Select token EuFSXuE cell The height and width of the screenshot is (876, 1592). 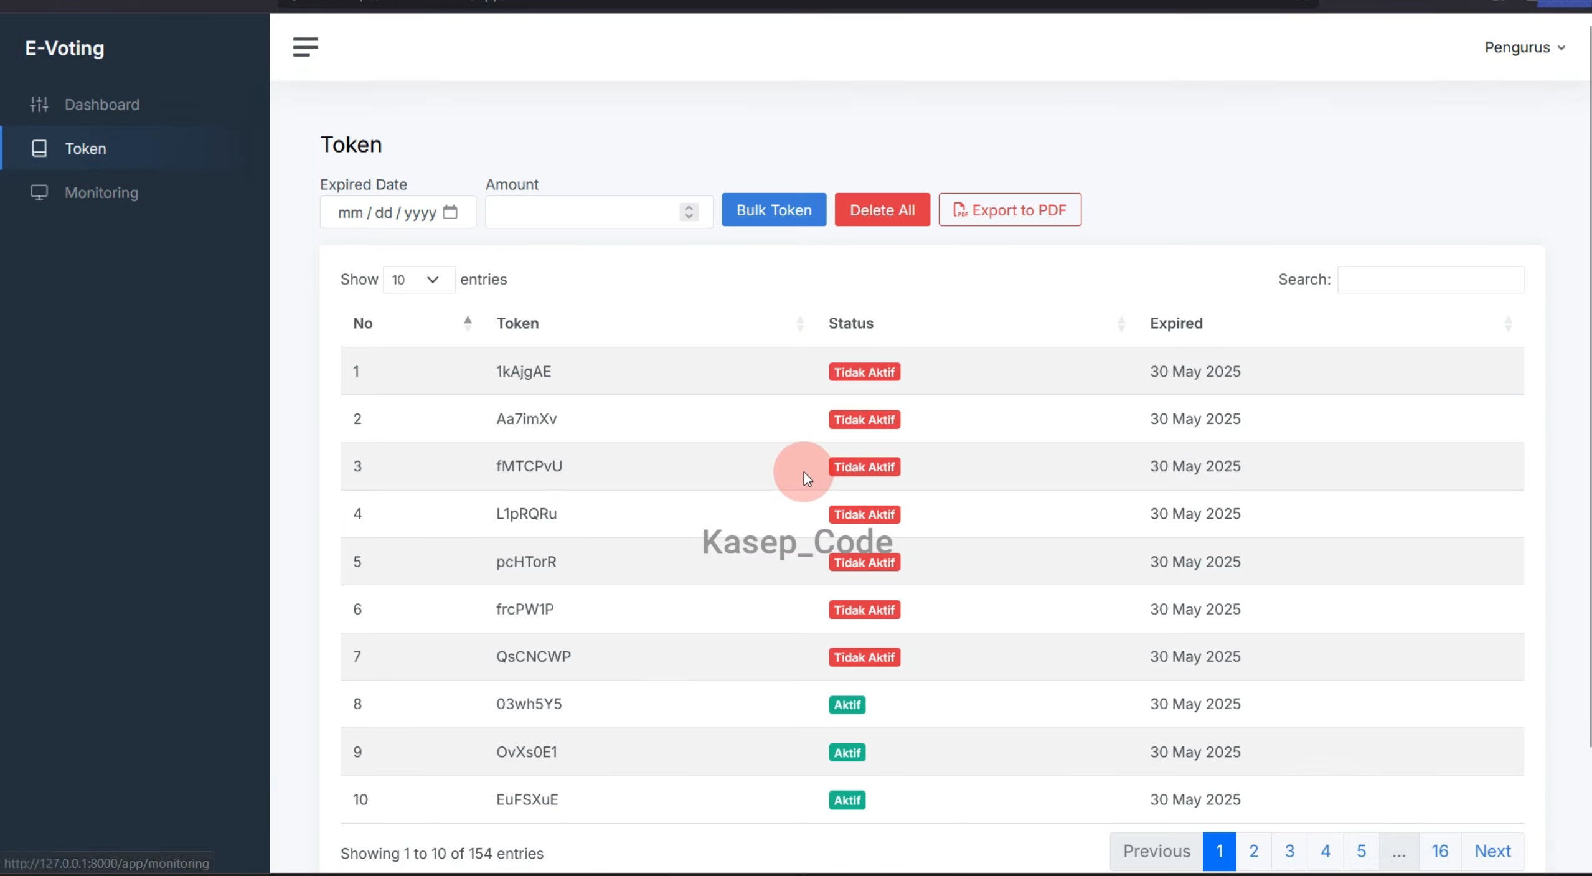(x=527, y=799)
